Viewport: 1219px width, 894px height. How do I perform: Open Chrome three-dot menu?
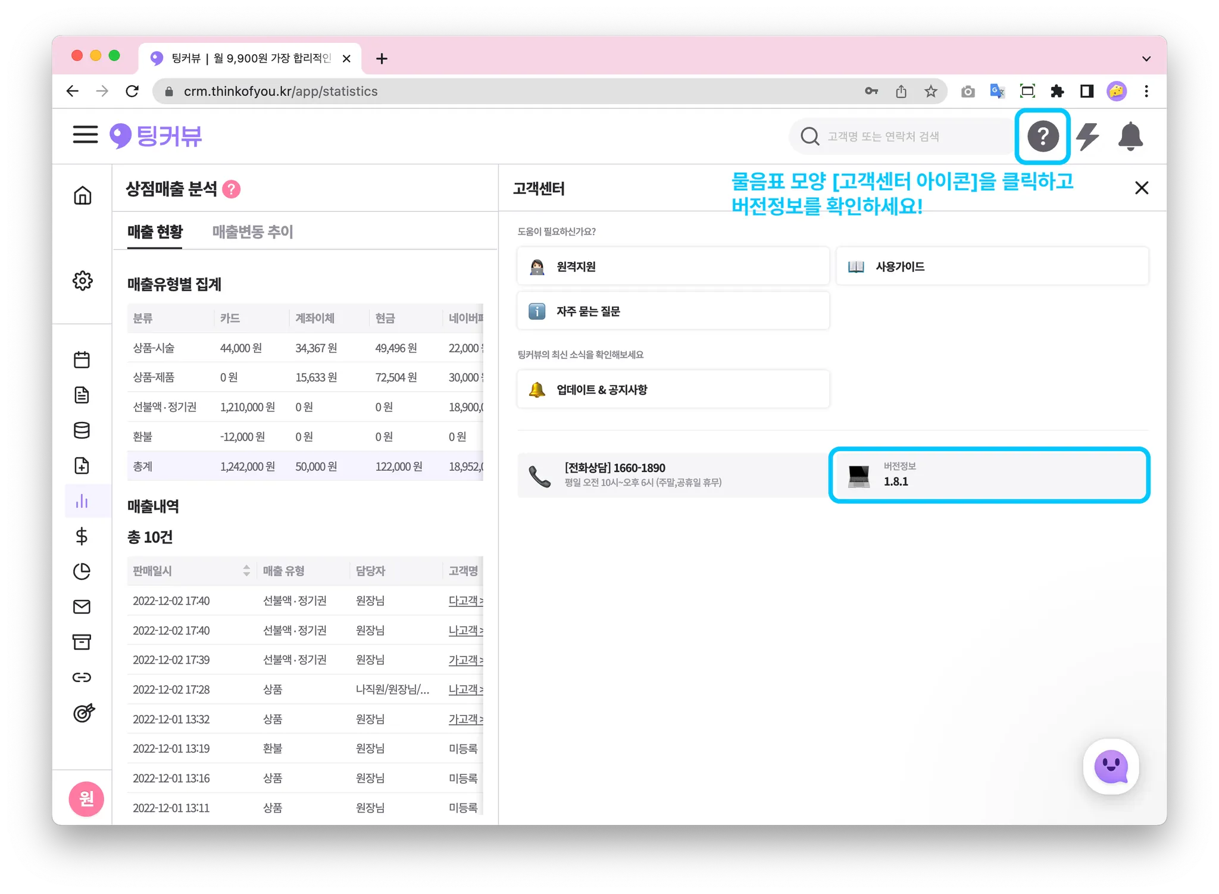(1146, 91)
